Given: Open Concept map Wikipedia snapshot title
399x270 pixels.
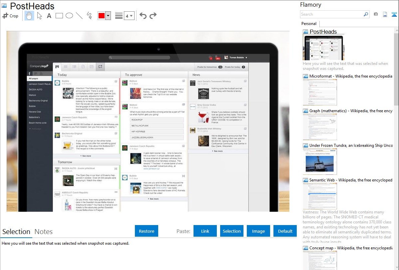Looking at the screenshot, I should (x=351, y=248).
